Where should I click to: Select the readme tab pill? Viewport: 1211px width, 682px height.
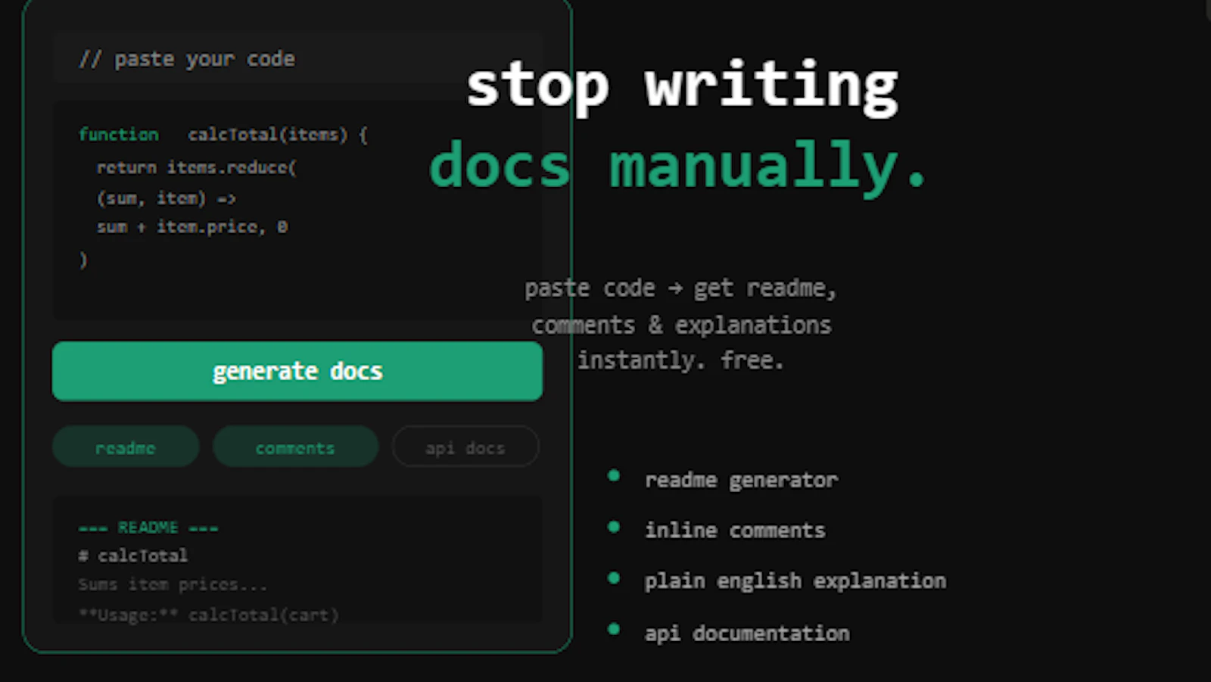(126, 447)
